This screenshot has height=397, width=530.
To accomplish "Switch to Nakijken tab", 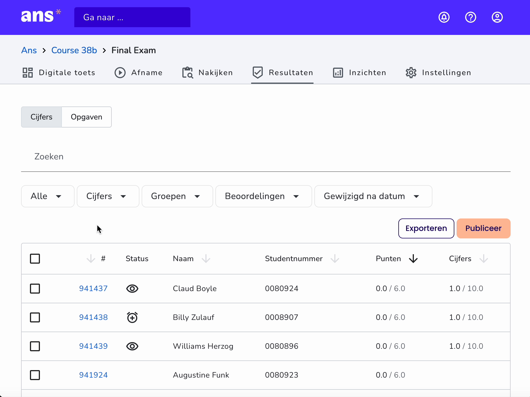I will (x=208, y=73).
